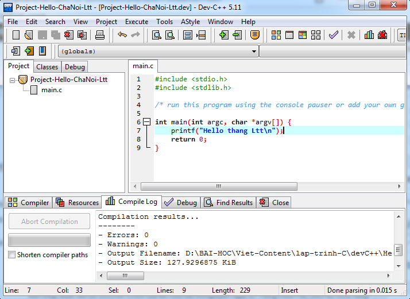
Task: Click the printf line in the editor
Action: [279, 131]
